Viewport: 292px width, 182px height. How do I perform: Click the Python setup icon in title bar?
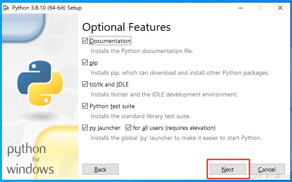coord(6,8)
